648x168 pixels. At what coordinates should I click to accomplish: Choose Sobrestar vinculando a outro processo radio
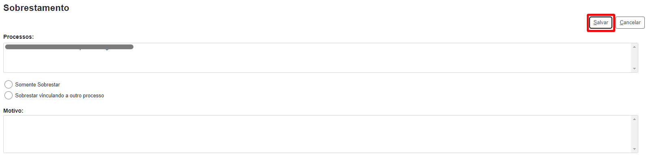point(9,95)
